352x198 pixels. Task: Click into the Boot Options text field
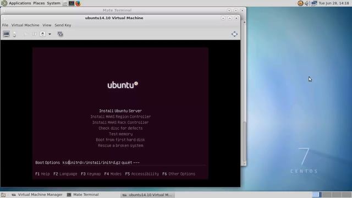(x=134, y=163)
